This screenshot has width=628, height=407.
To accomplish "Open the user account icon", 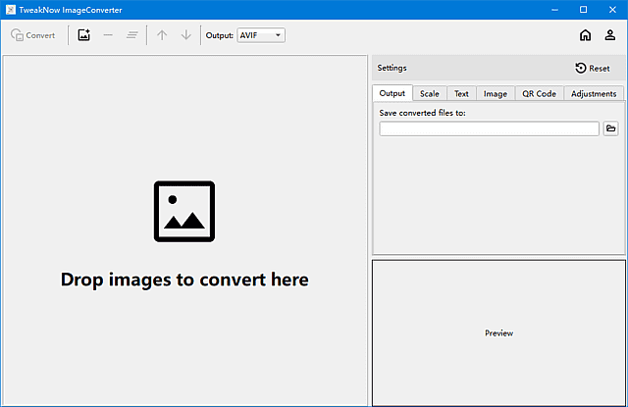I will coord(610,35).
